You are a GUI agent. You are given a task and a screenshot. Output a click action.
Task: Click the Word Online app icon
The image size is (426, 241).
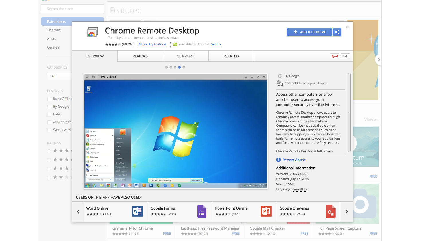point(137,211)
